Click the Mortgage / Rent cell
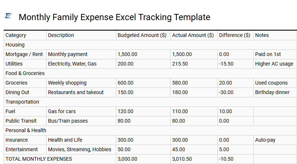This screenshot has height=164, width=297. 25,54
